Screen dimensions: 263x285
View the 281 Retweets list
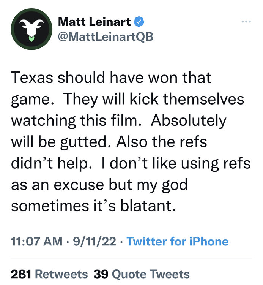pos(49,274)
